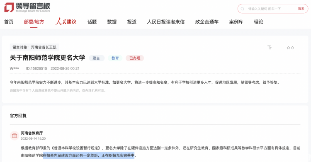Open the 数据 tab
The image size is (311, 162).
tap(112, 22)
